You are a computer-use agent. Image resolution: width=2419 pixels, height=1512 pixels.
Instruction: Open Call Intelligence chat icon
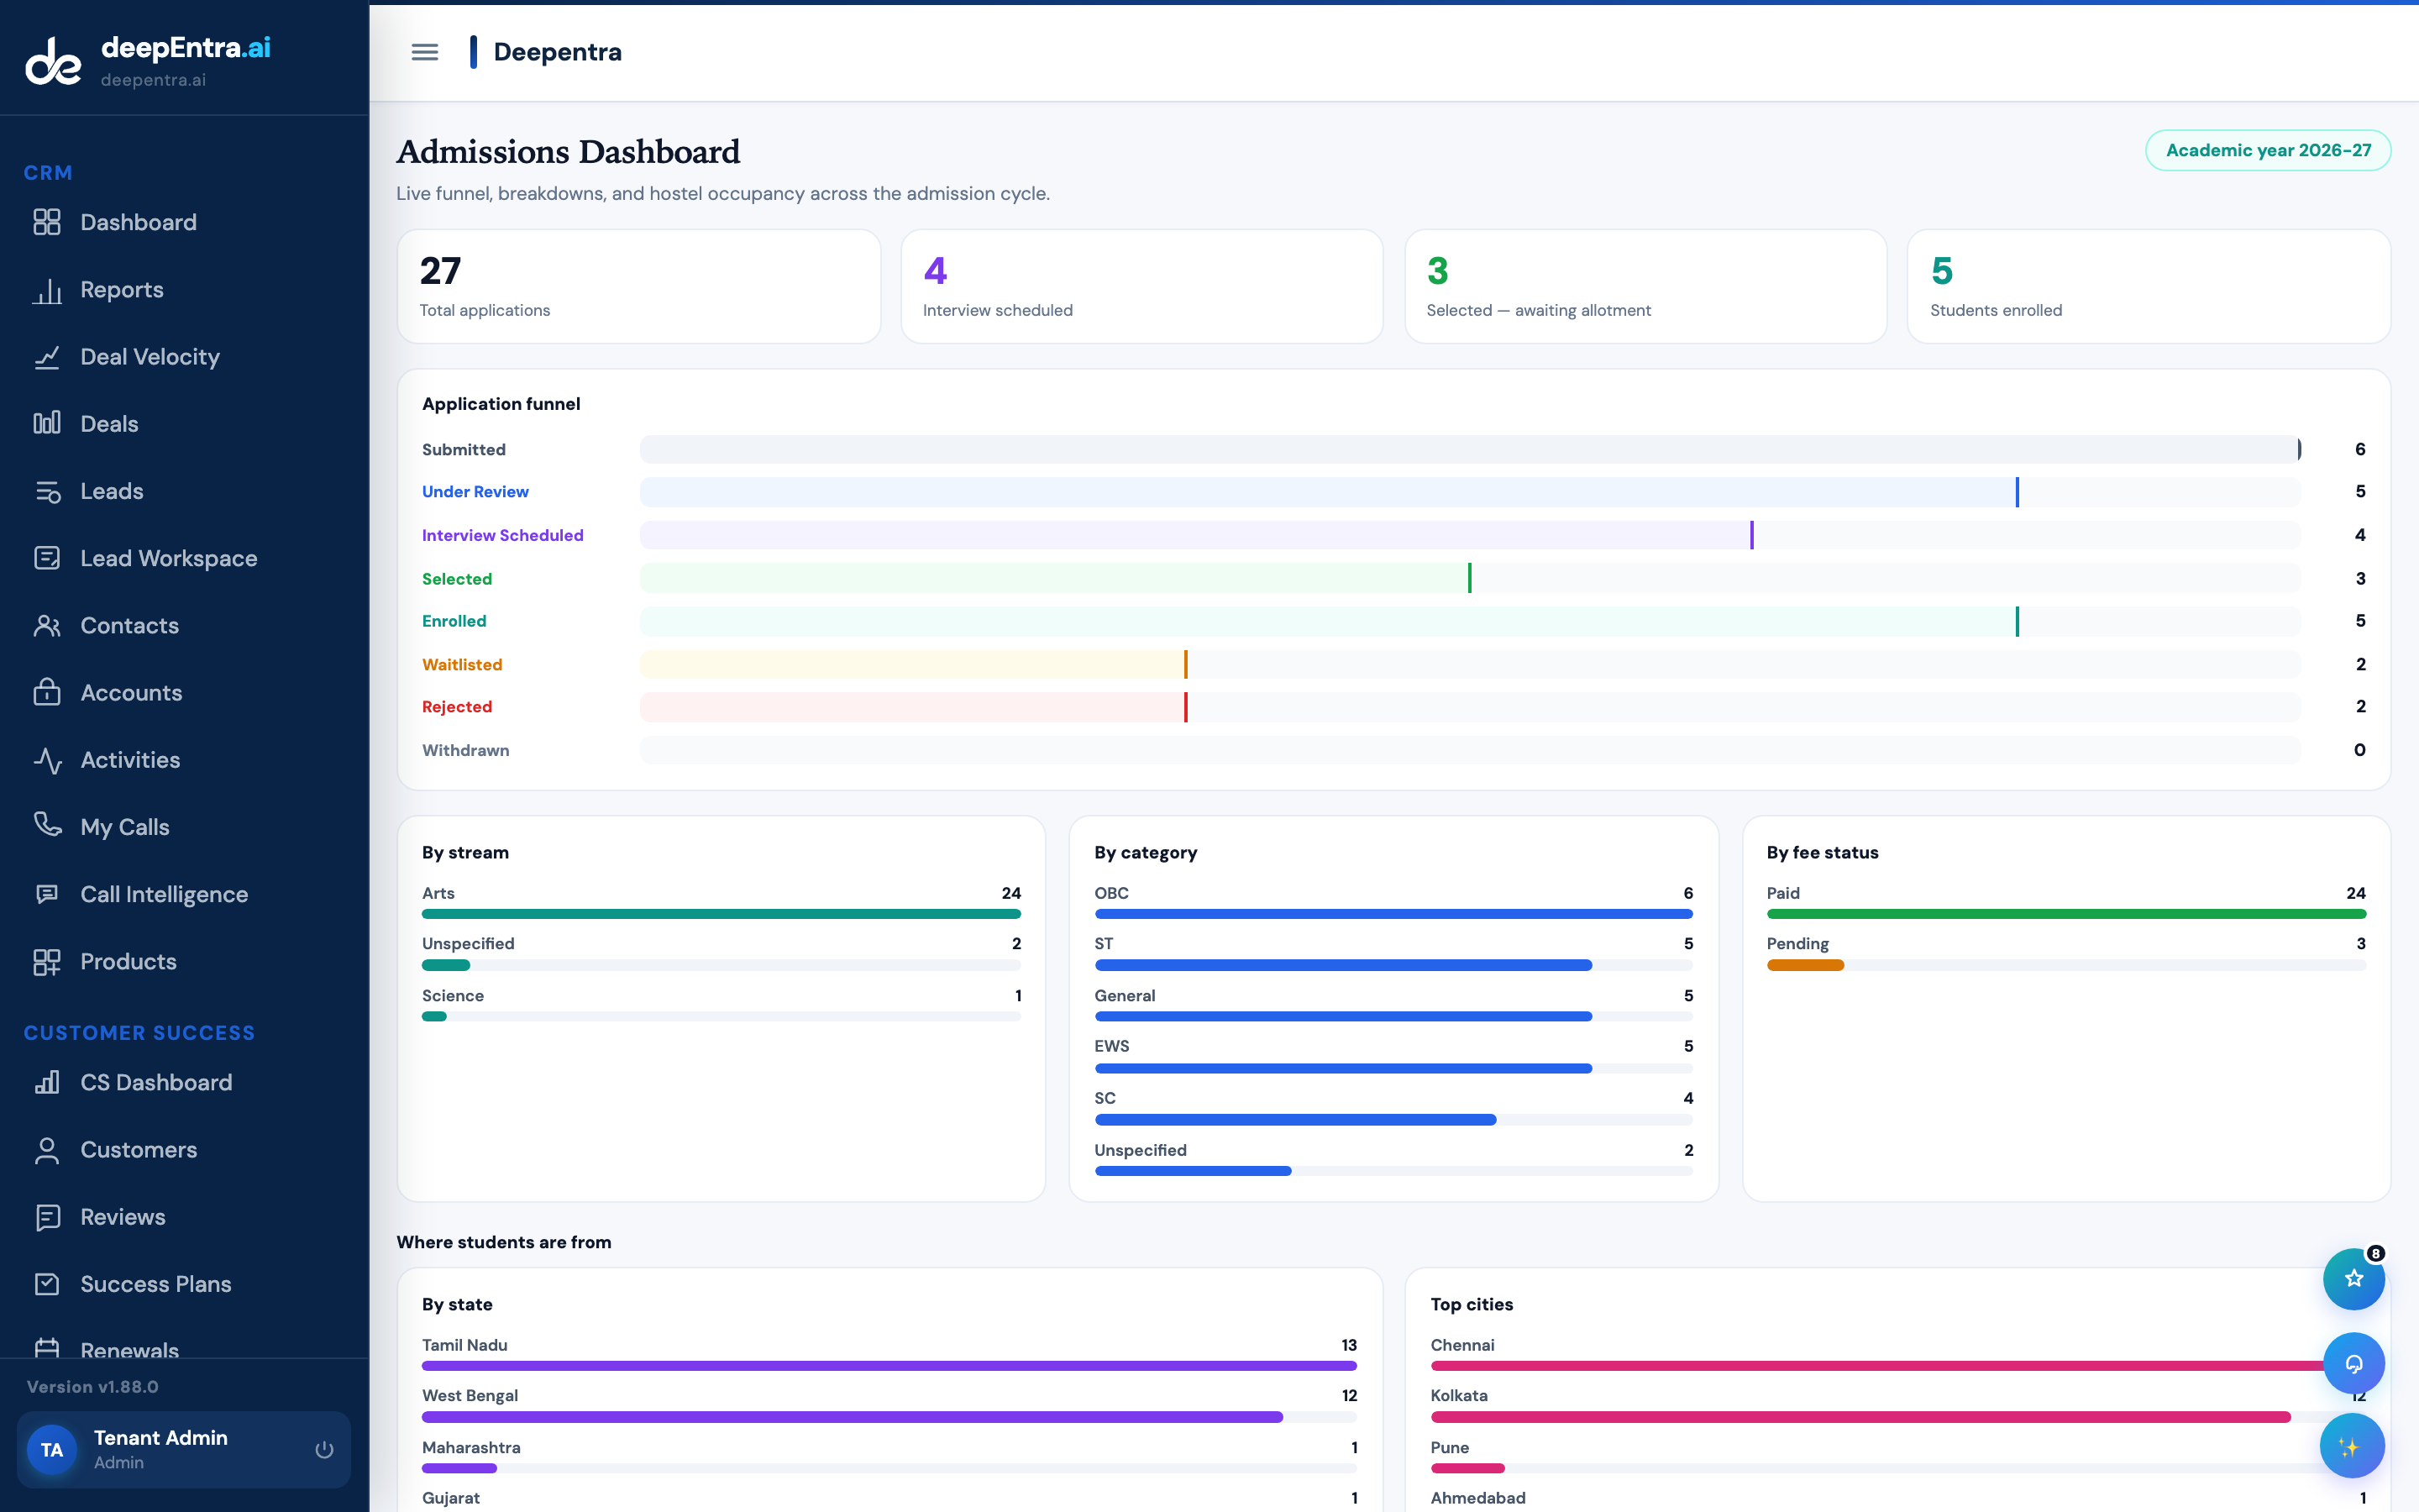47,894
